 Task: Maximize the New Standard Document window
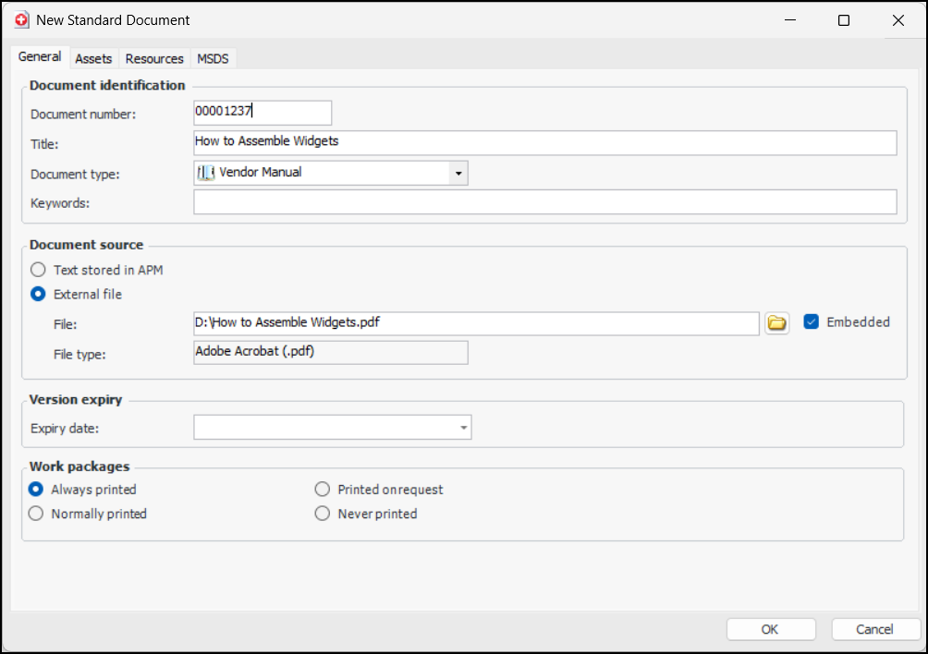point(843,20)
